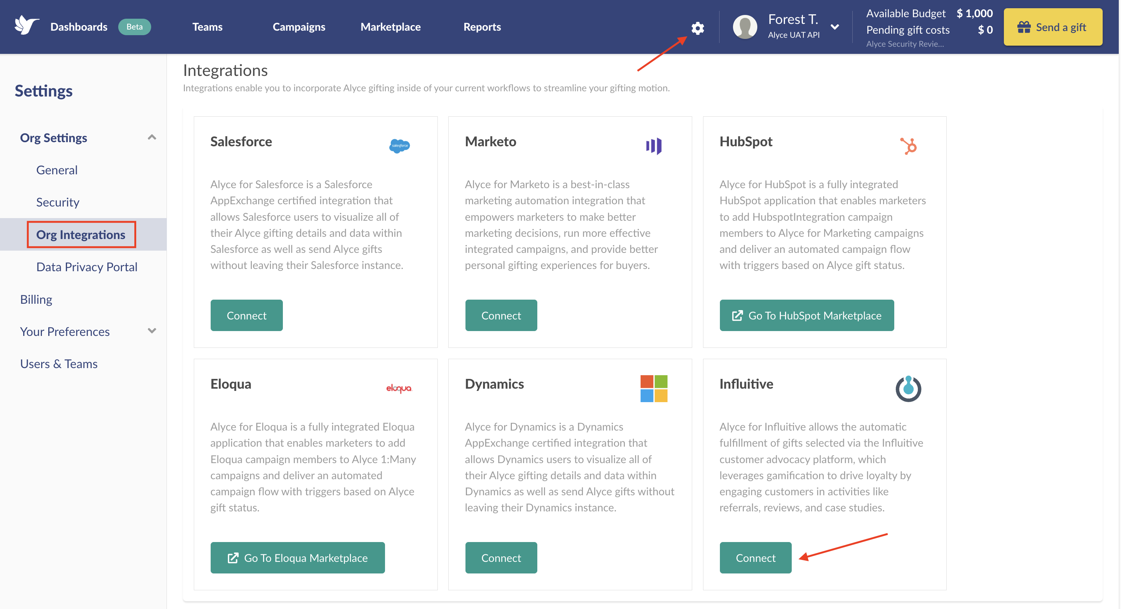This screenshot has width=1121, height=609.
Task: Click the Influitive logo icon
Action: [x=908, y=388]
